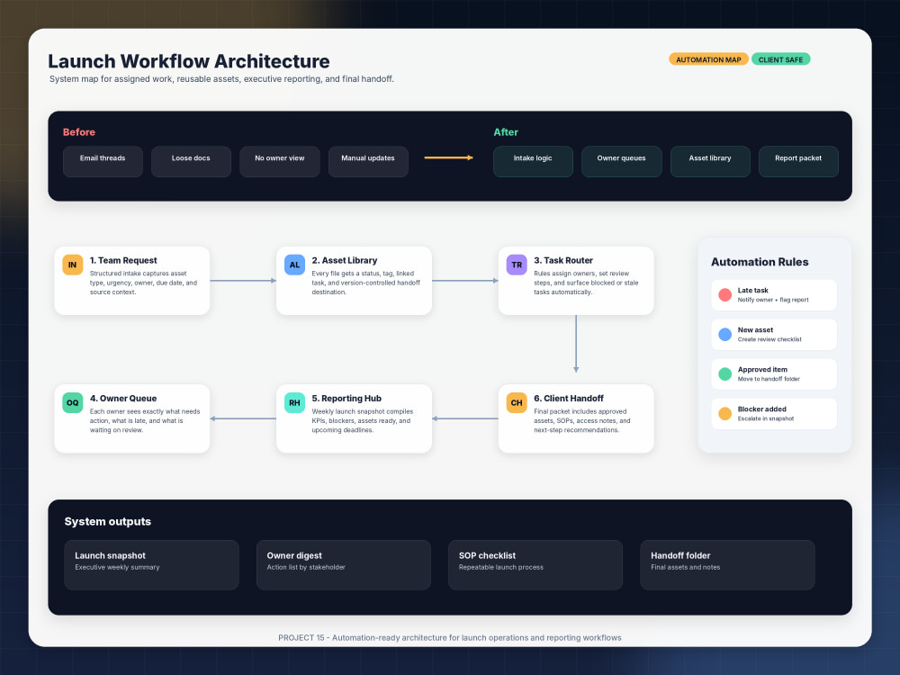This screenshot has height=675, width=900.
Task: Click the orange CH icon on Client Handoff
Action: coord(517,402)
